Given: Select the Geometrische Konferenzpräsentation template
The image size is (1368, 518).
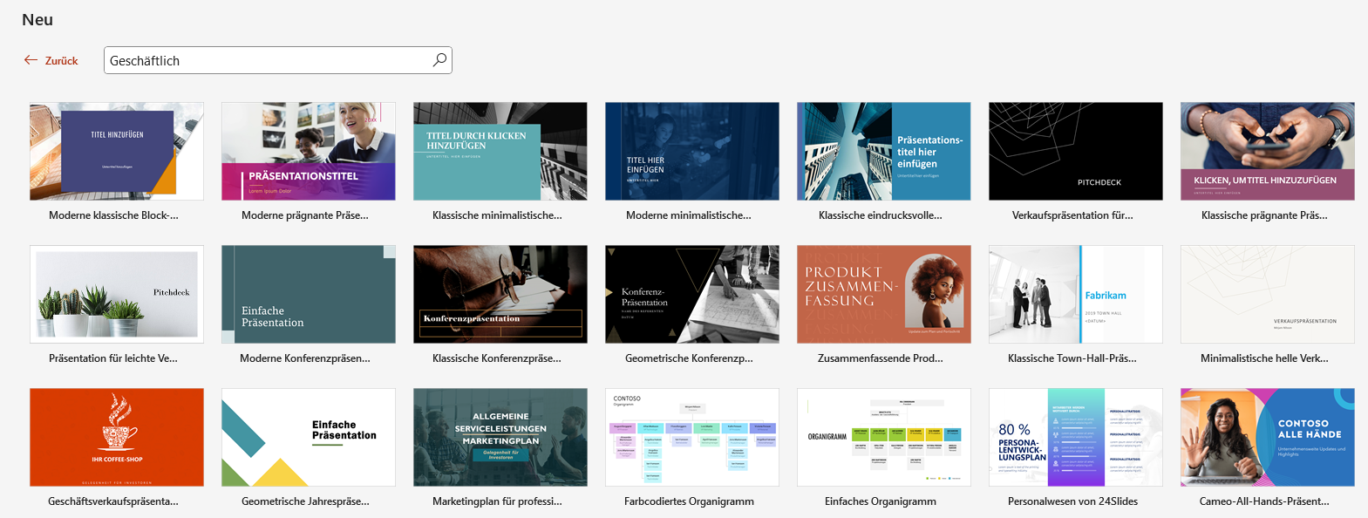Looking at the screenshot, I should [692, 295].
